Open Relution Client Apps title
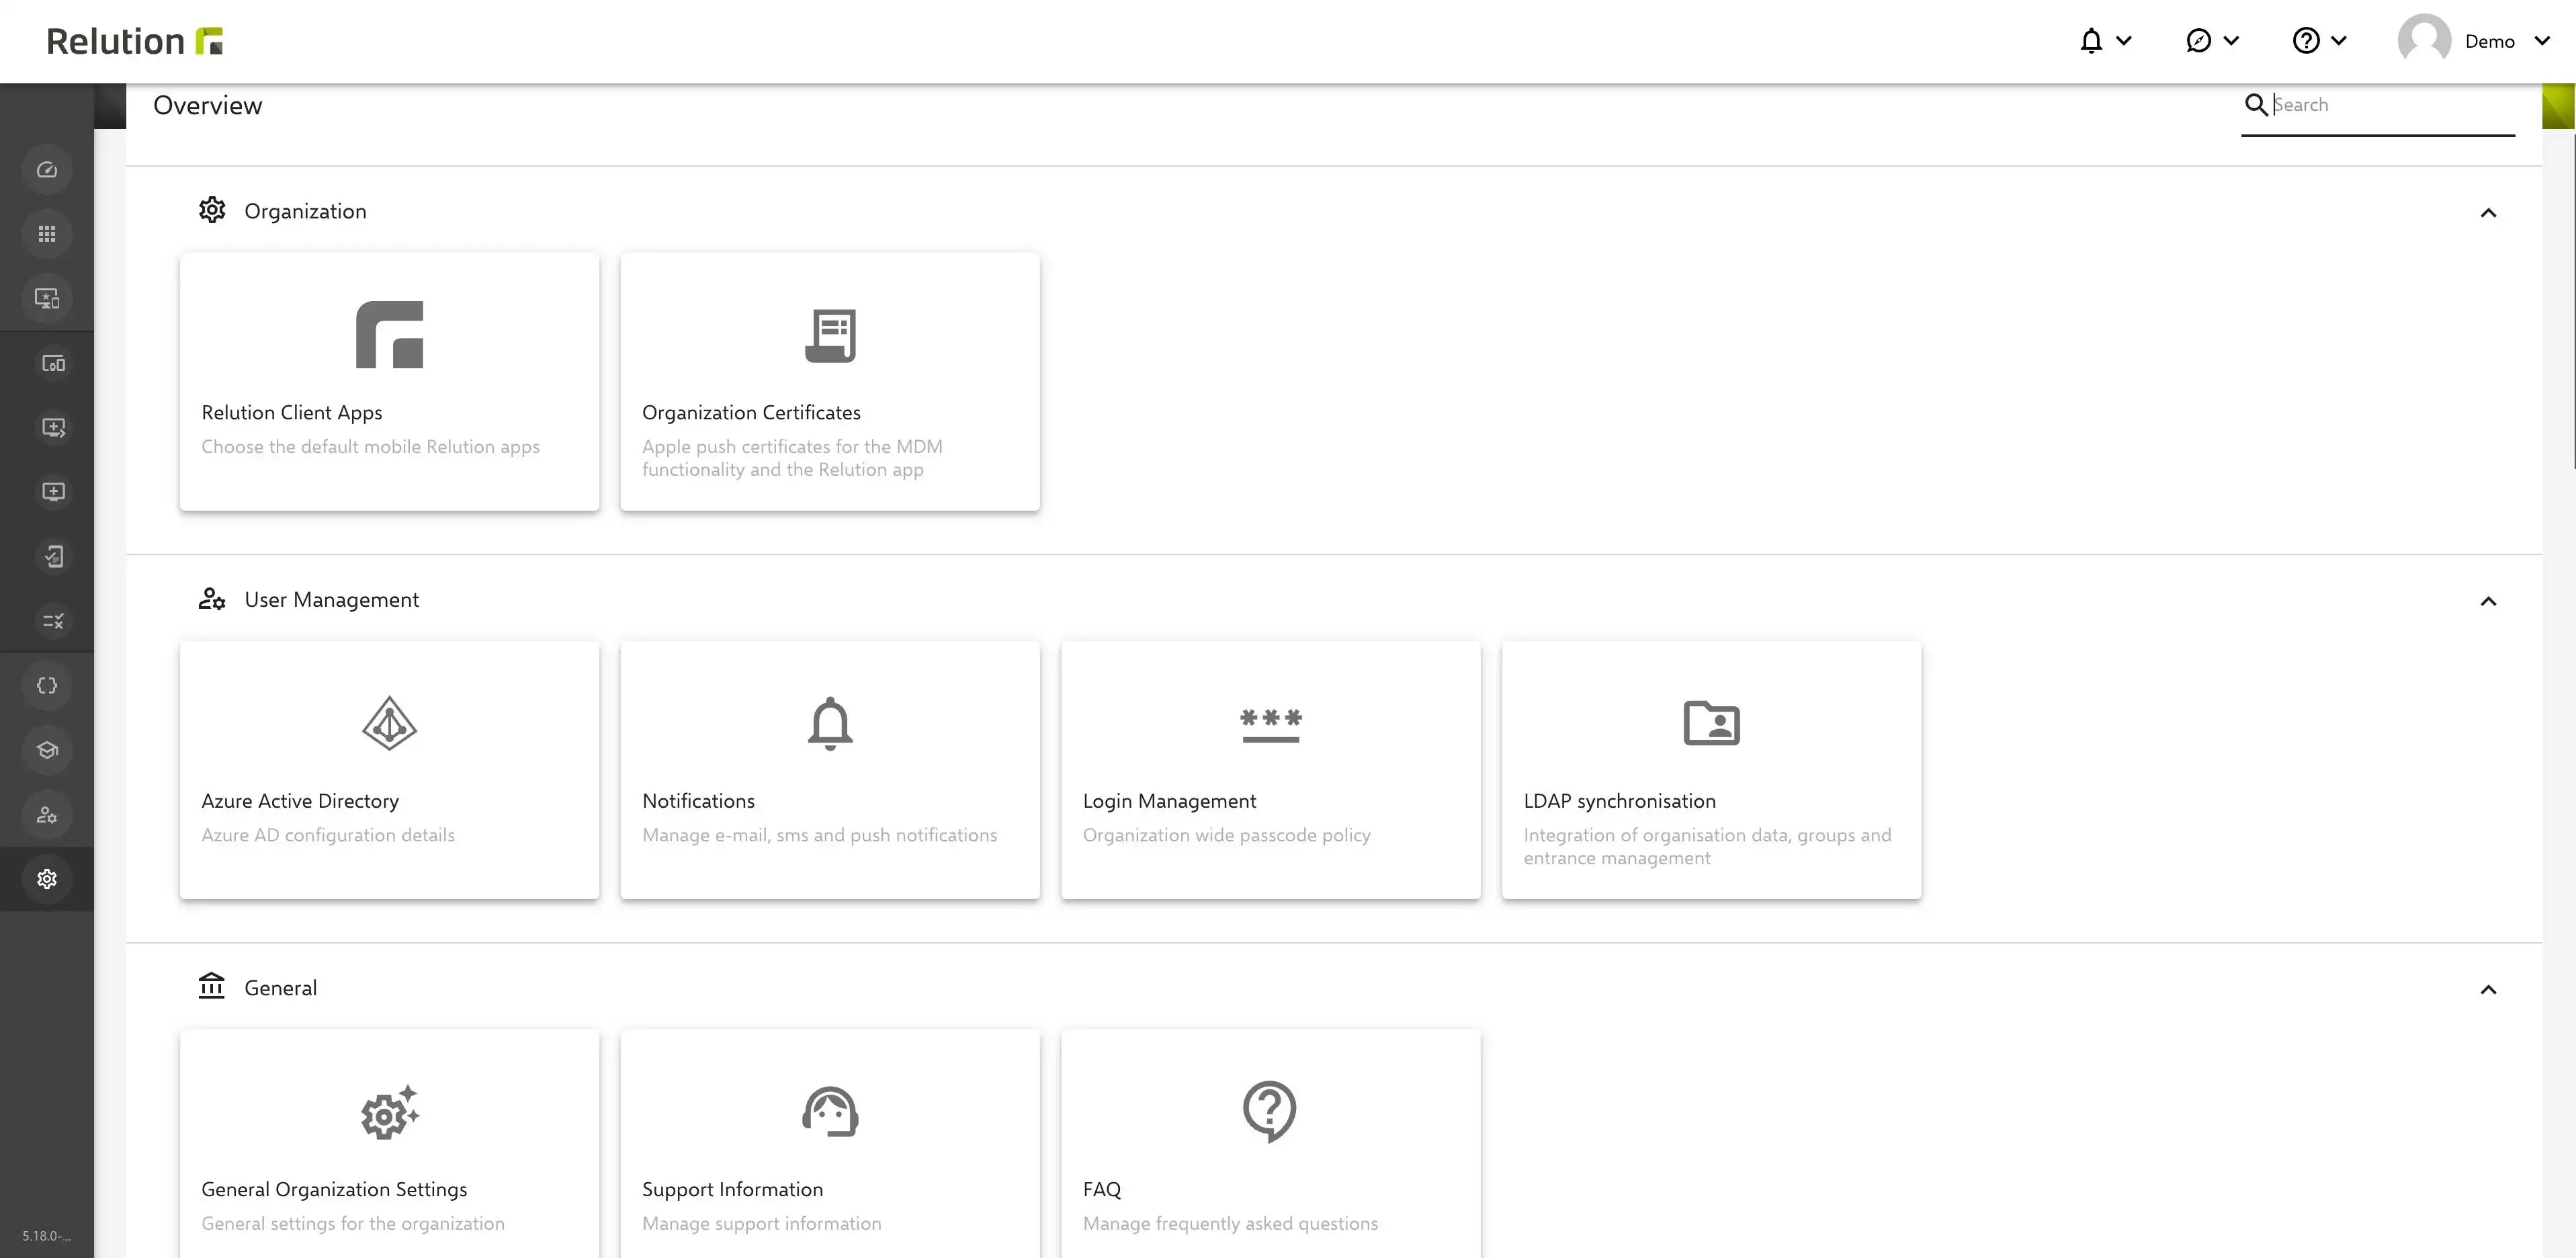The width and height of the screenshot is (2576, 1258). (x=292, y=412)
